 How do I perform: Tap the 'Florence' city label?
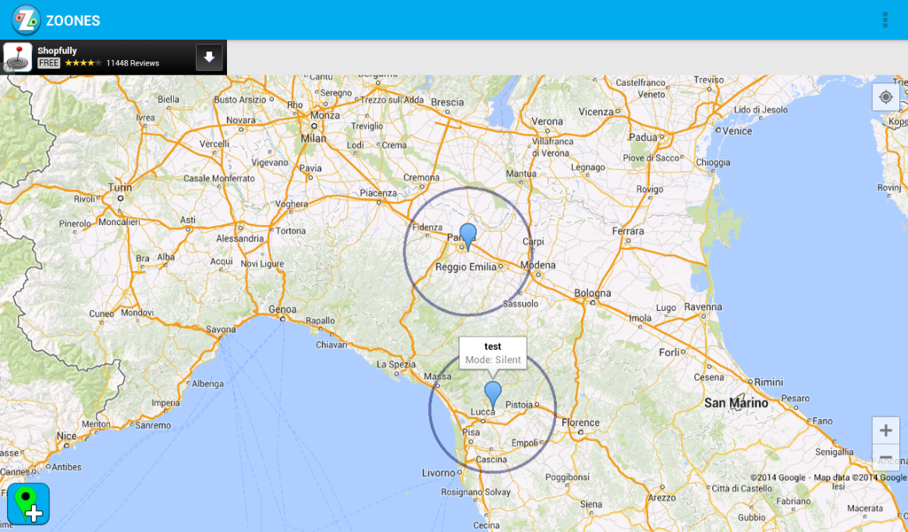[580, 423]
